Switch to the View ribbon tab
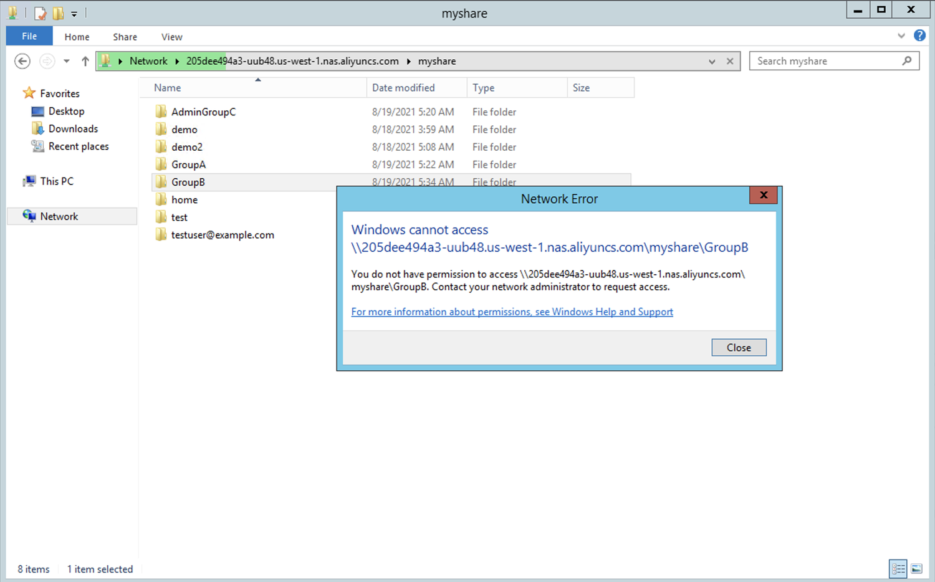Viewport: 935px width, 582px height. click(171, 37)
